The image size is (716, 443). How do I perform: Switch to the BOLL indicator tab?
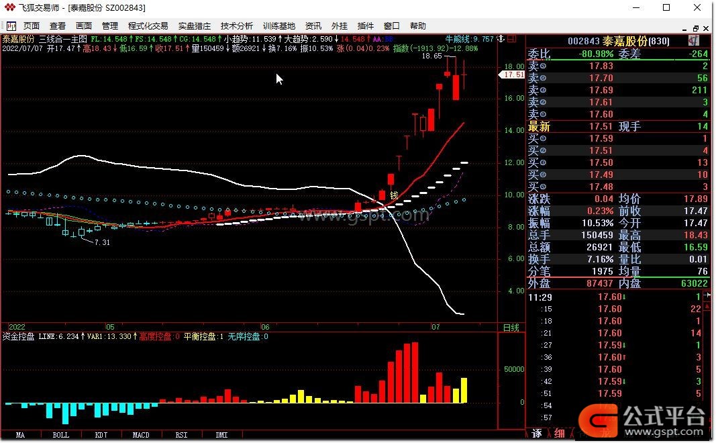(61, 435)
